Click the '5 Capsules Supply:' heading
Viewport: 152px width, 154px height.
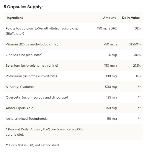coord(23,7)
